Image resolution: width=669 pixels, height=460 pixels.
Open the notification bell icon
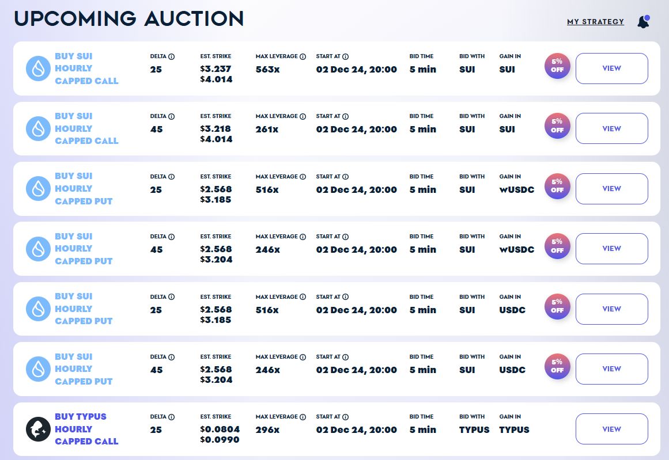[643, 22]
